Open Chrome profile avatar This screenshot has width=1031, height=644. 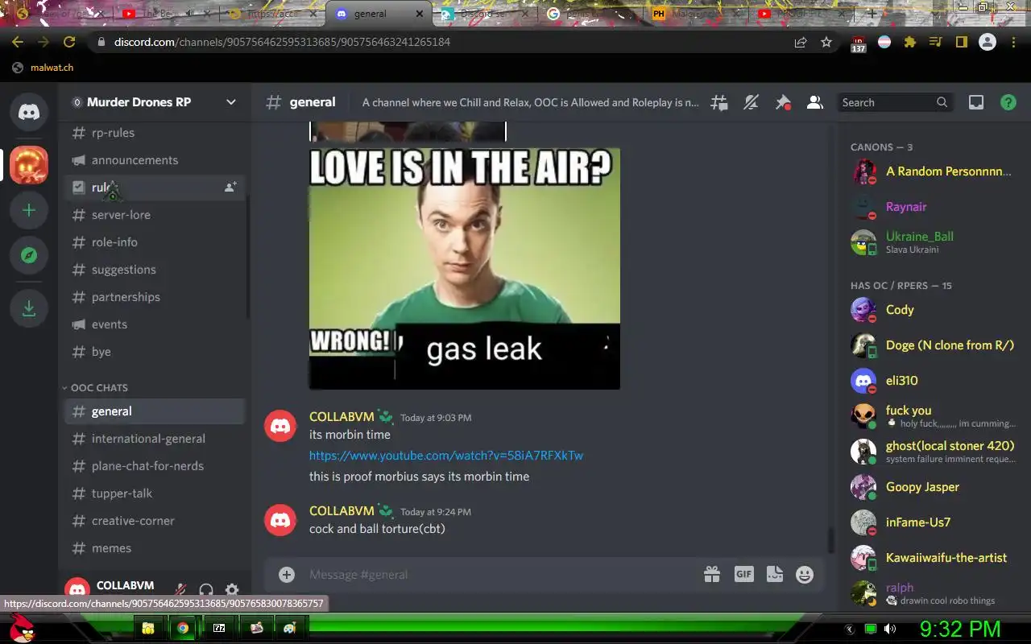[x=988, y=42]
